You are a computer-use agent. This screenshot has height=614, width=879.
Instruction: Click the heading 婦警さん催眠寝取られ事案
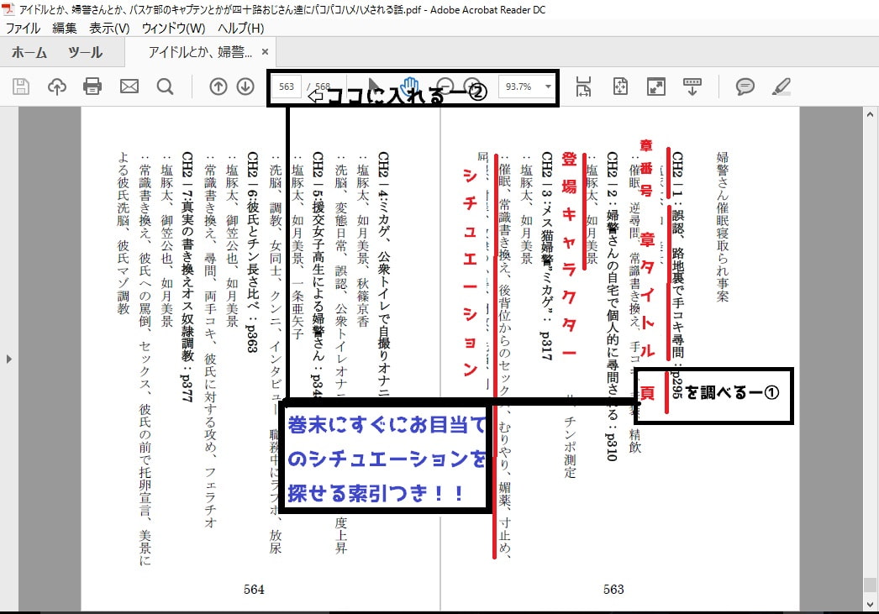722,227
